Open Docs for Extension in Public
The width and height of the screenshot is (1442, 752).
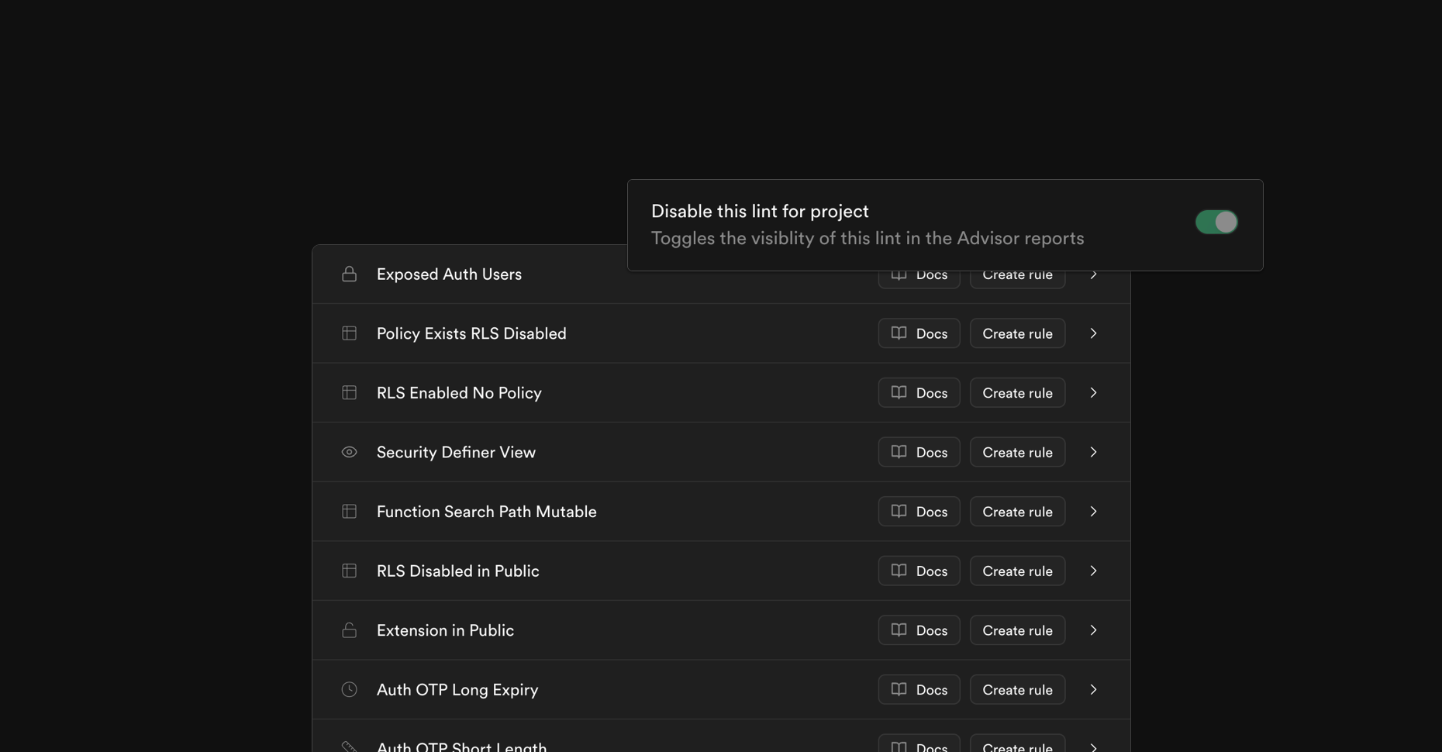[x=919, y=630]
